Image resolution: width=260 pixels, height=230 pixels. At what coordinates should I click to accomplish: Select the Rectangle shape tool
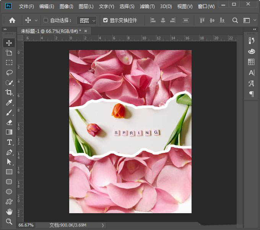(x=9, y=172)
